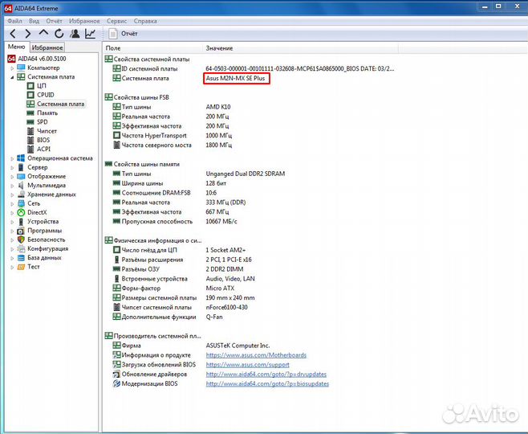The width and height of the screenshot is (528, 434).
Task: Open the Избранное menu in the menu bar
Action: (x=84, y=21)
